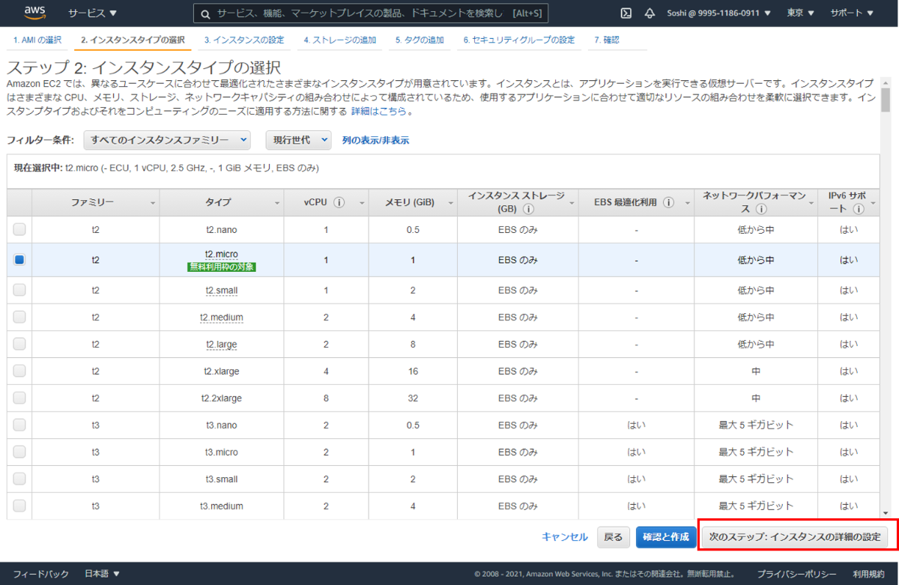Click info icon beside ネットワークパフォーマンス header
Screen dimensions: 899x585
[x=761, y=209]
